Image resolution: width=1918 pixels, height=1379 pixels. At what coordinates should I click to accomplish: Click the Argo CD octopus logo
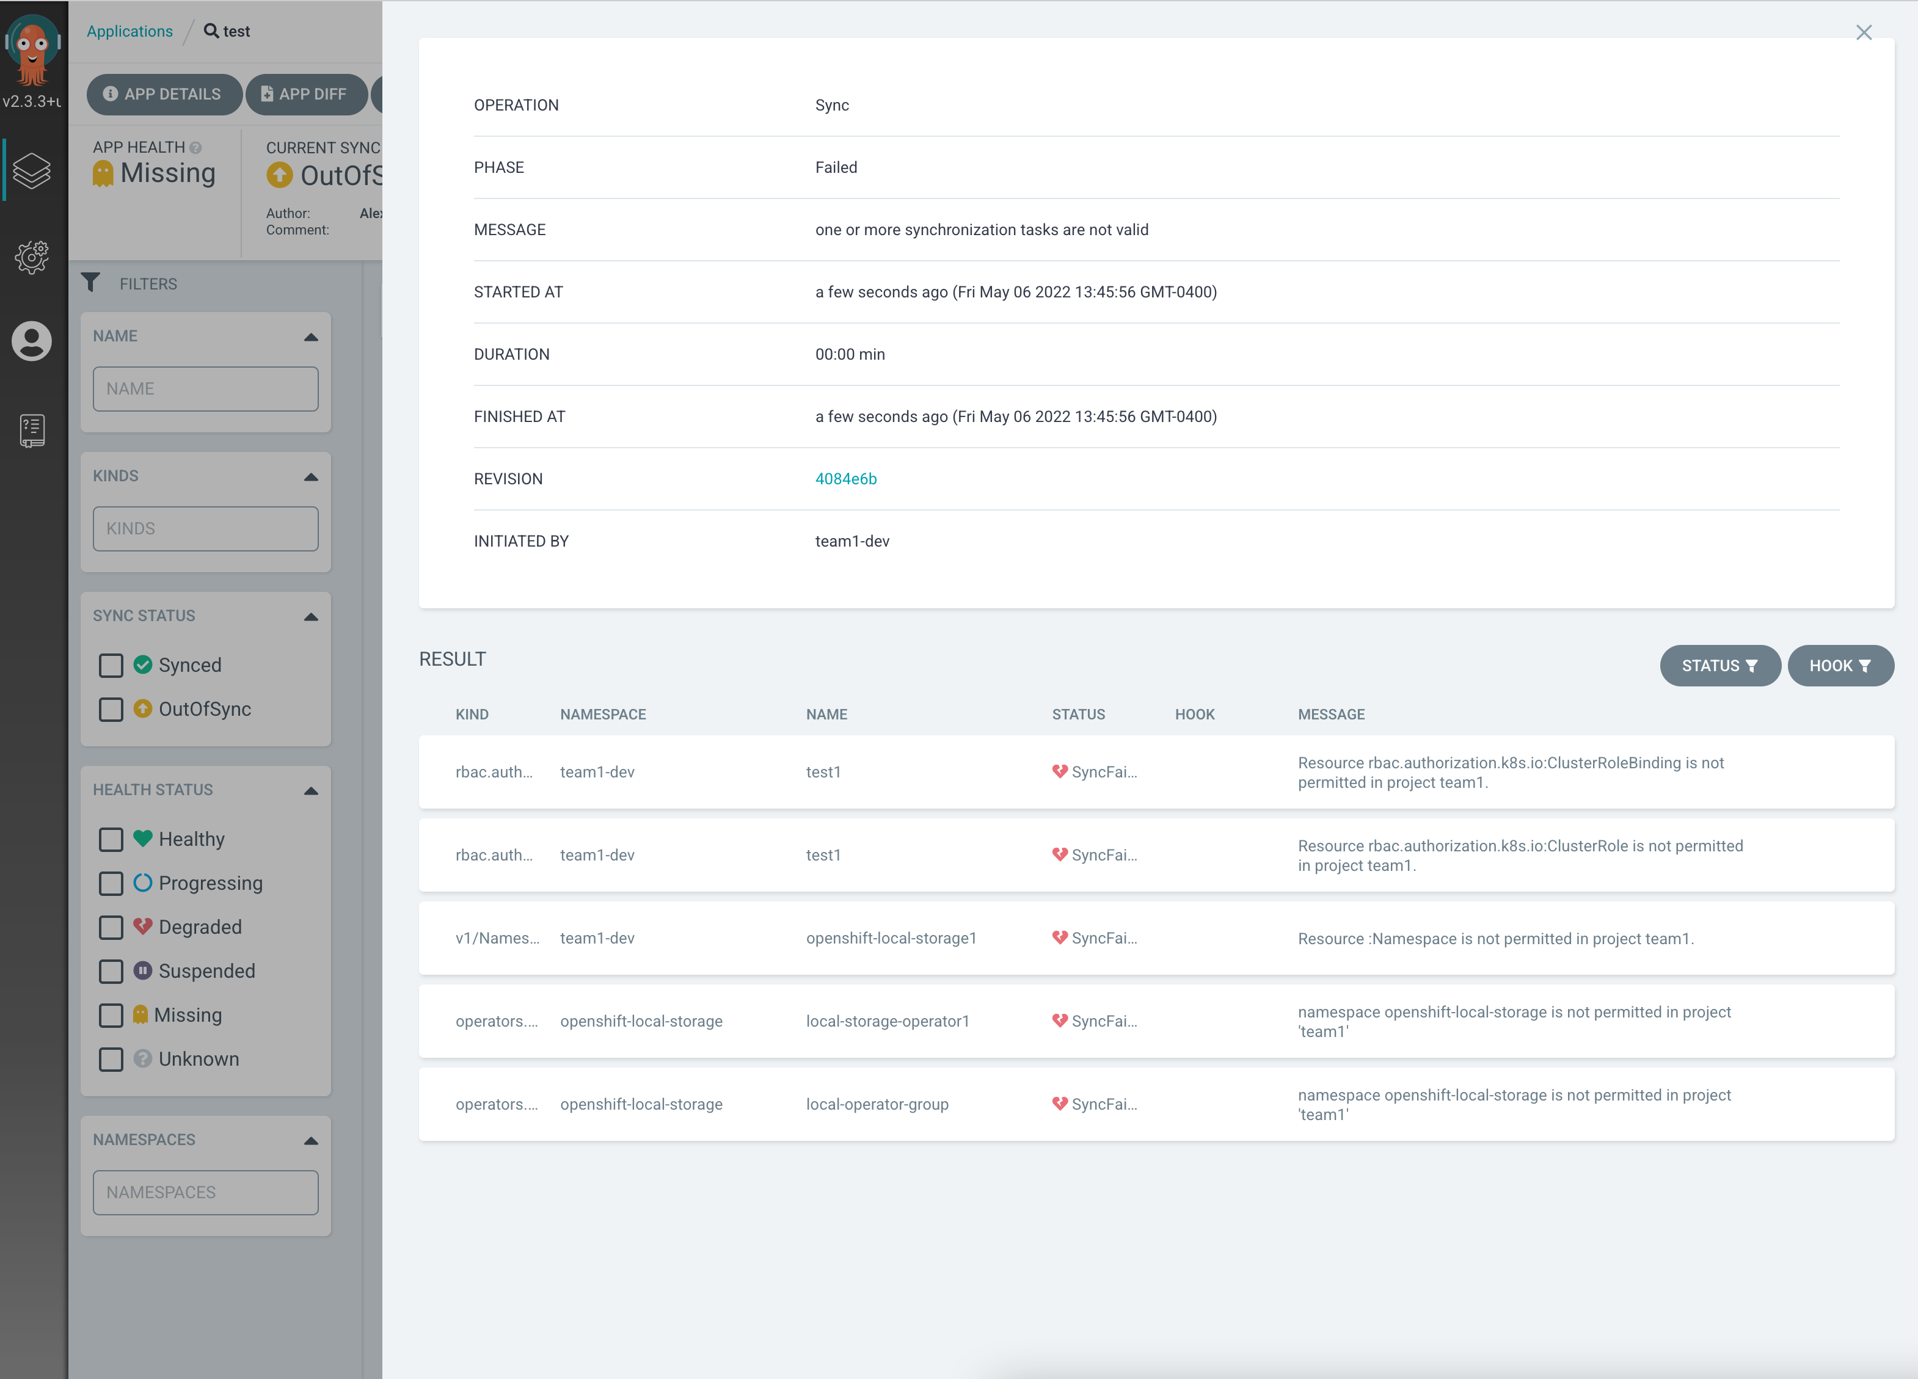pyautogui.click(x=32, y=49)
